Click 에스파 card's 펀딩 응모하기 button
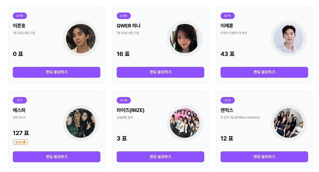Image resolution: width=319 pixels, height=172 pixels. [x=57, y=157]
